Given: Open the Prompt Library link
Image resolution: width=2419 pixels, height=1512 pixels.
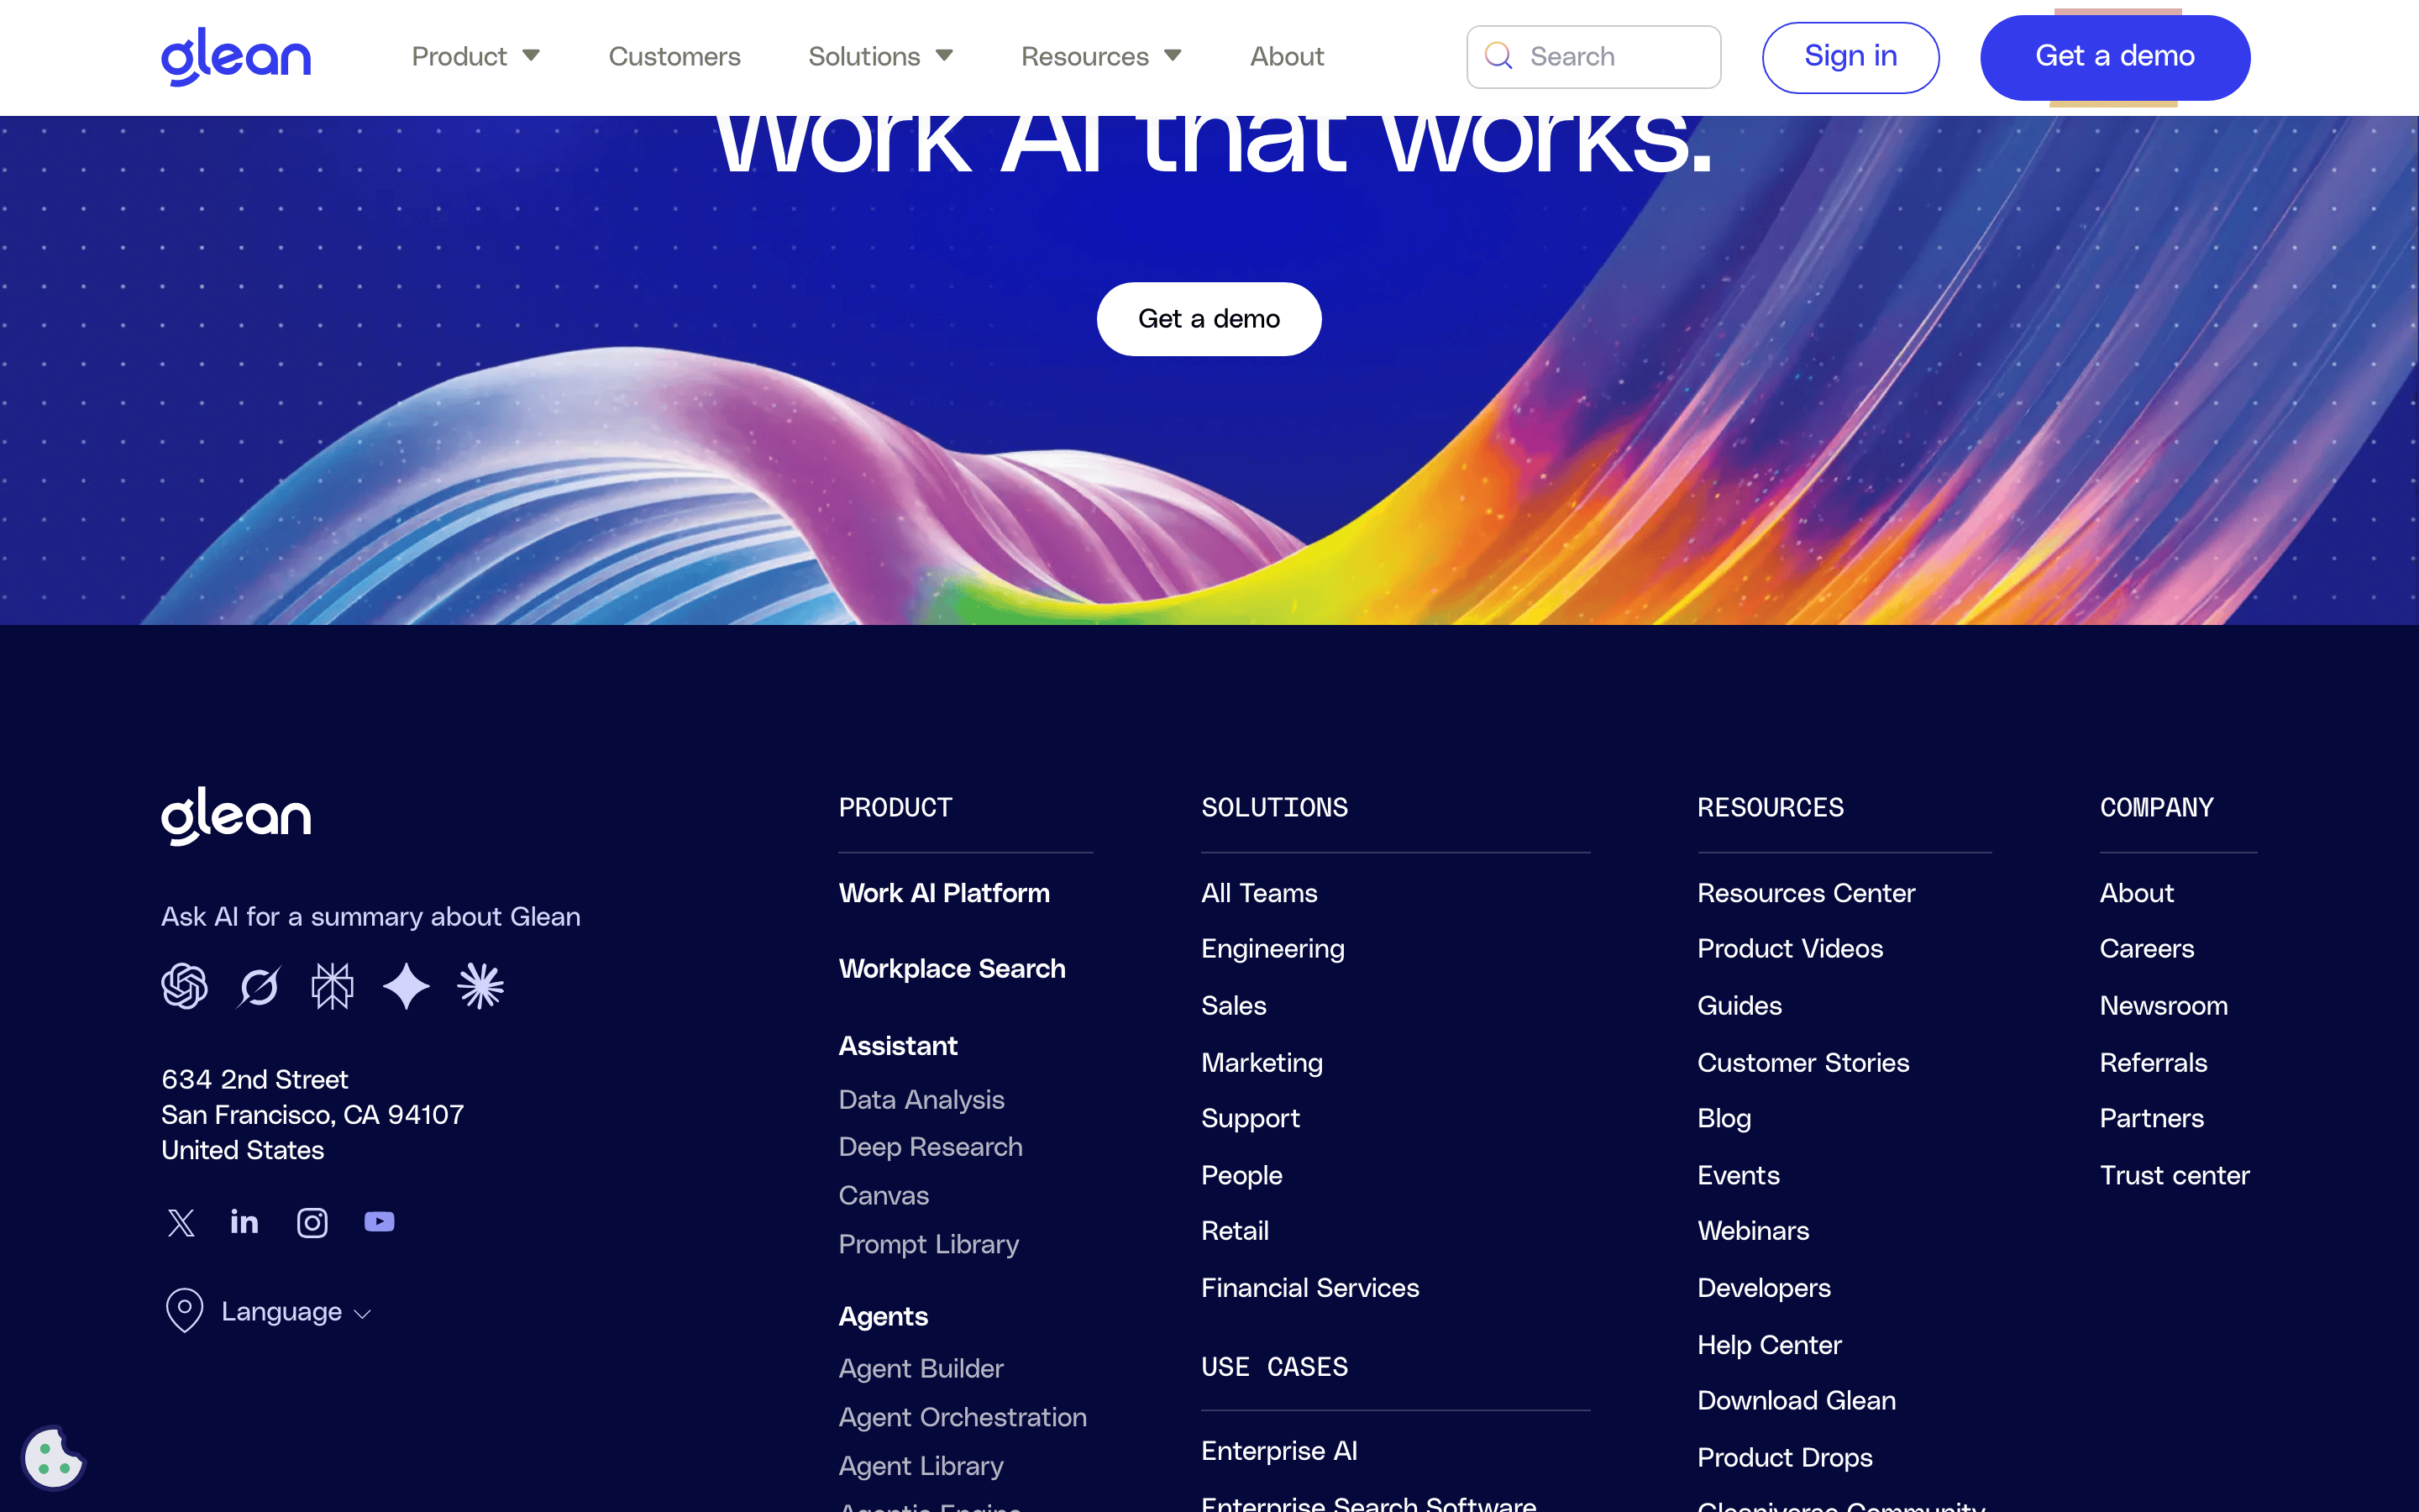Looking at the screenshot, I should 929,1244.
